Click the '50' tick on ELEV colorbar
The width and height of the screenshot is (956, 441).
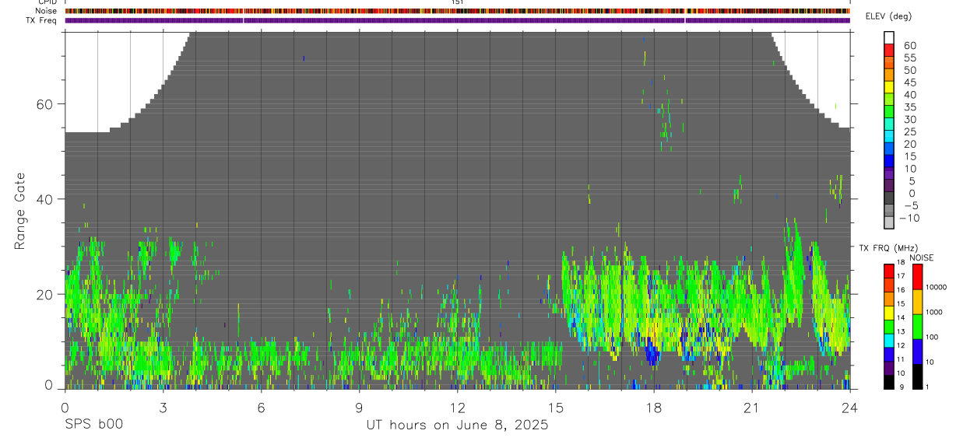tap(909, 71)
